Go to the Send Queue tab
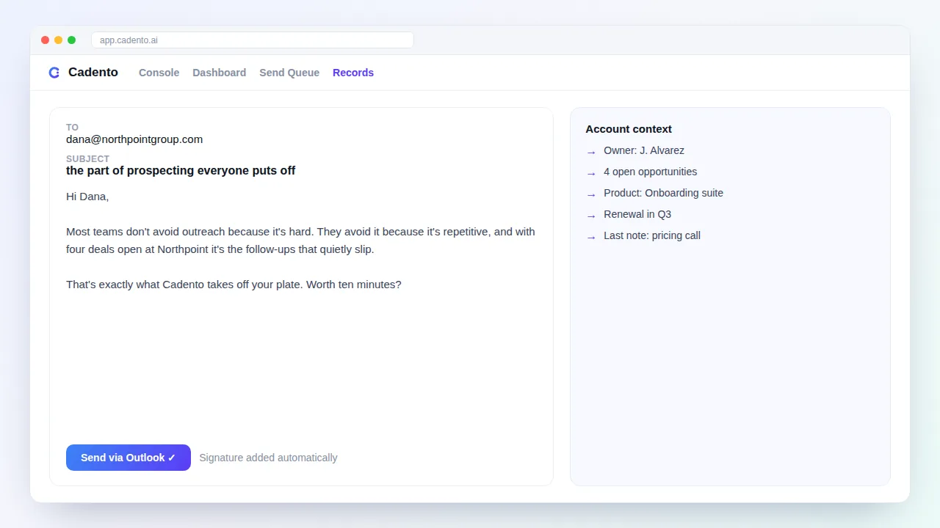Image resolution: width=940 pixels, height=528 pixels. [x=289, y=73]
